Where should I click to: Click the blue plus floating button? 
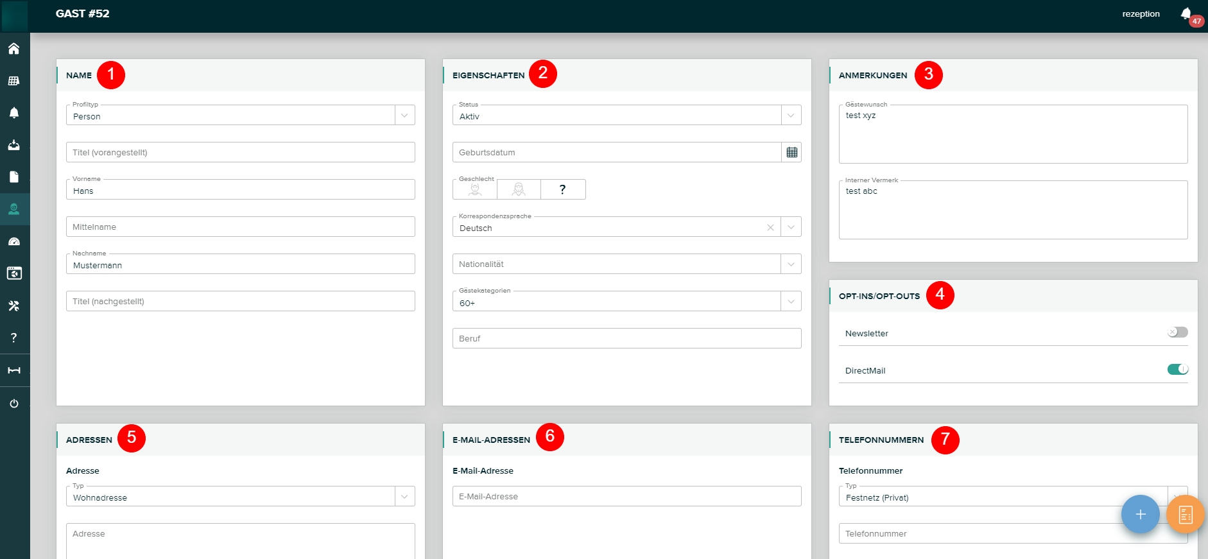click(1140, 514)
